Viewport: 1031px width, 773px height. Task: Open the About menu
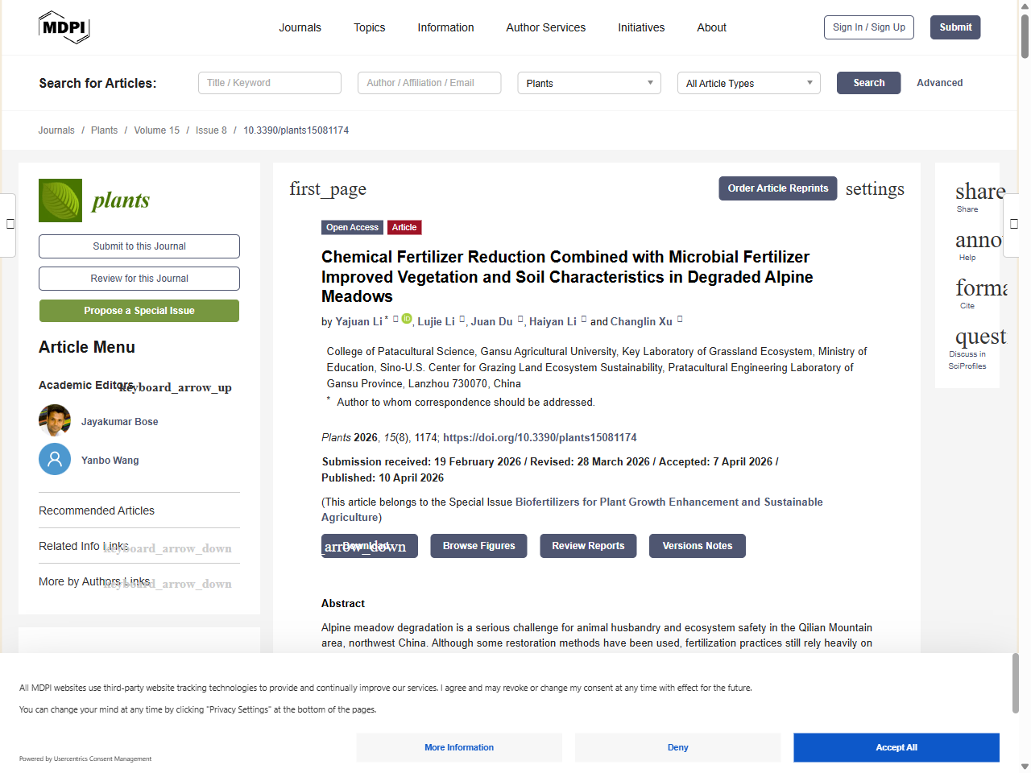(711, 27)
